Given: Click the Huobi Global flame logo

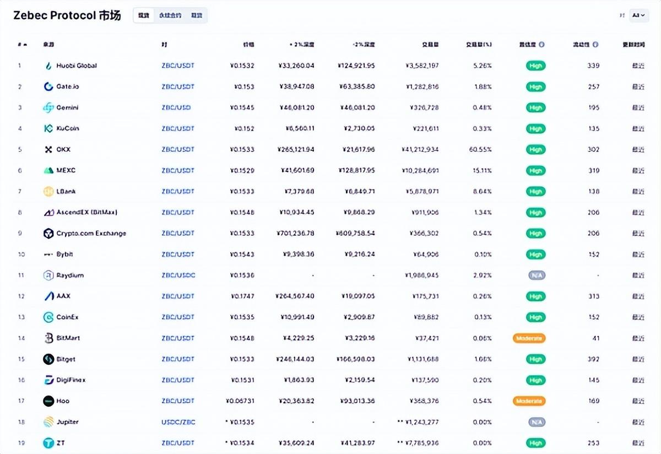Looking at the screenshot, I should (x=48, y=66).
